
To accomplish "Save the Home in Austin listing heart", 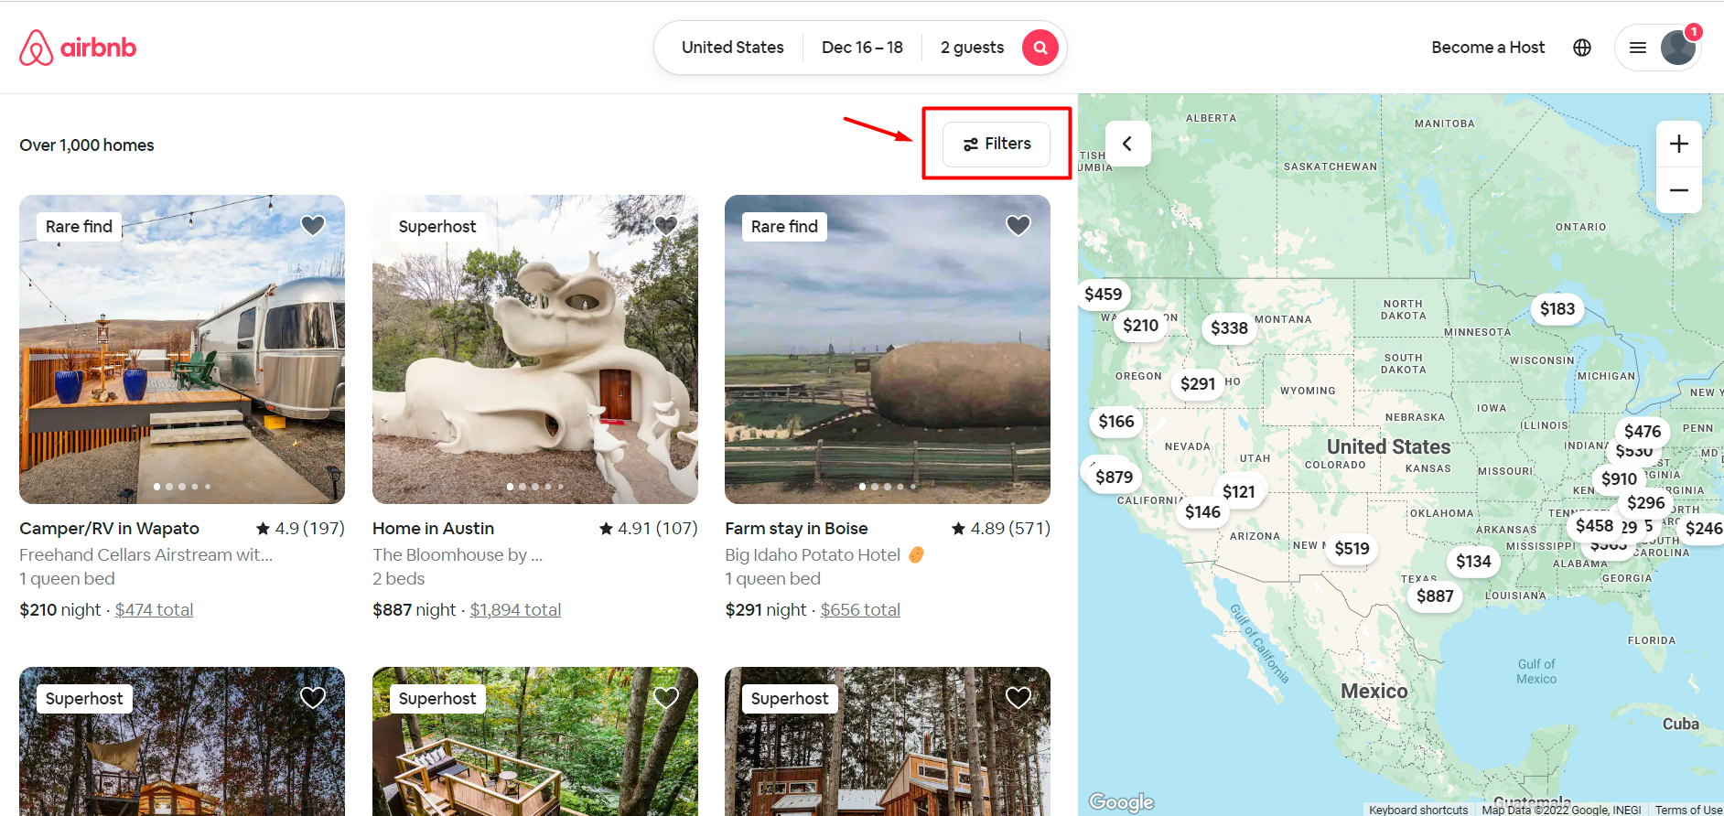I will (x=666, y=225).
